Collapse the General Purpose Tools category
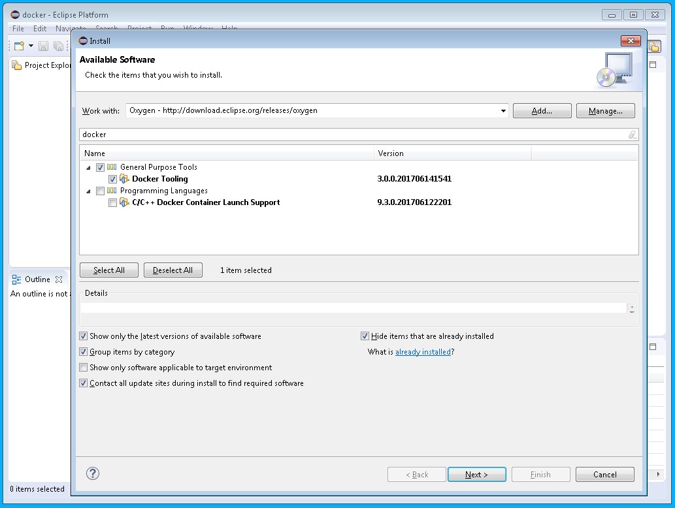Image resolution: width=675 pixels, height=508 pixels. pyautogui.click(x=88, y=168)
